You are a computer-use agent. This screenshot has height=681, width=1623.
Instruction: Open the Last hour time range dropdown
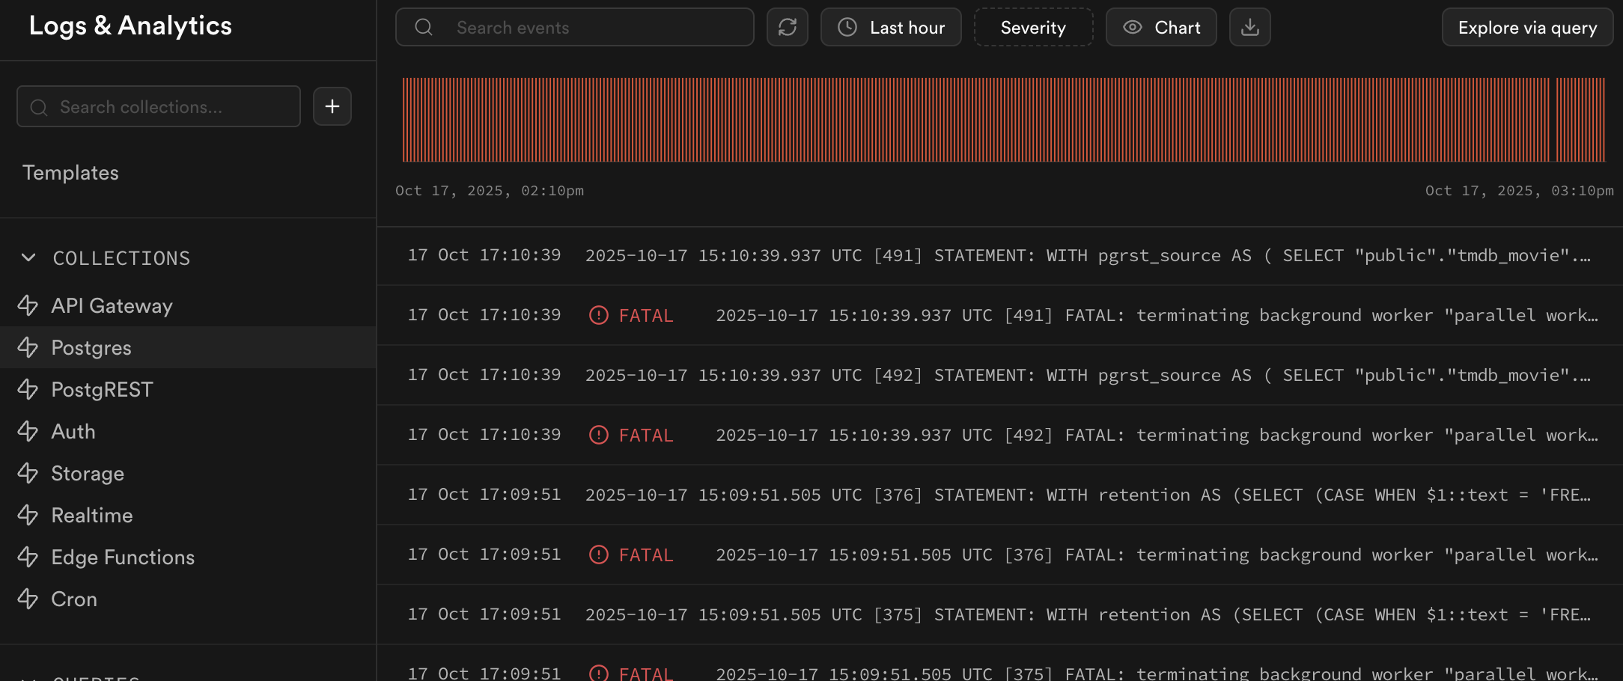coord(891,28)
